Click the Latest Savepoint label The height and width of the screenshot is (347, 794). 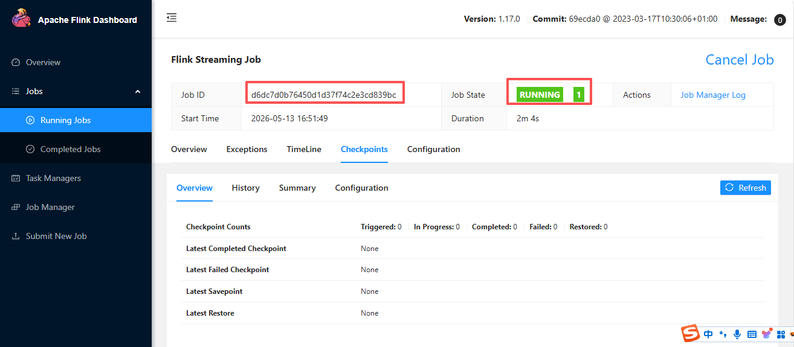click(x=215, y=291)
